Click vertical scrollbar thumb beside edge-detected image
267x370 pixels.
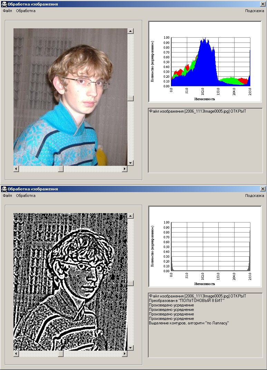pos(131,283)
